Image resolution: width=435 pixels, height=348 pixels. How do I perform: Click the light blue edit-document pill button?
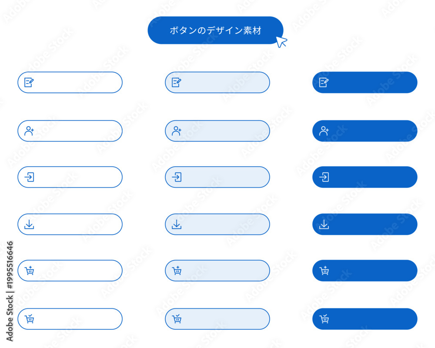[217, 82]
